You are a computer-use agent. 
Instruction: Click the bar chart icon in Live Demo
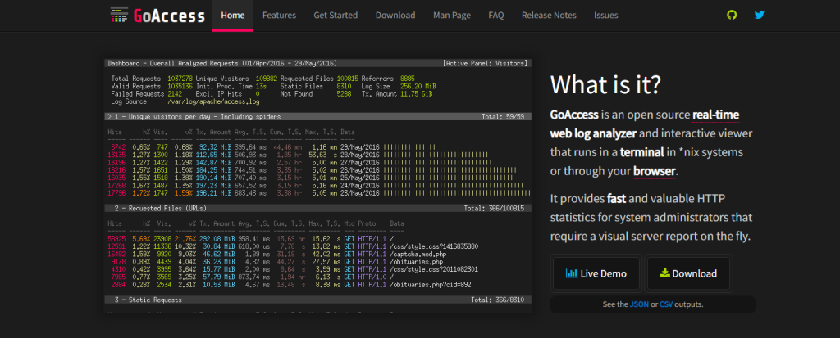click(x=571, y=273)
